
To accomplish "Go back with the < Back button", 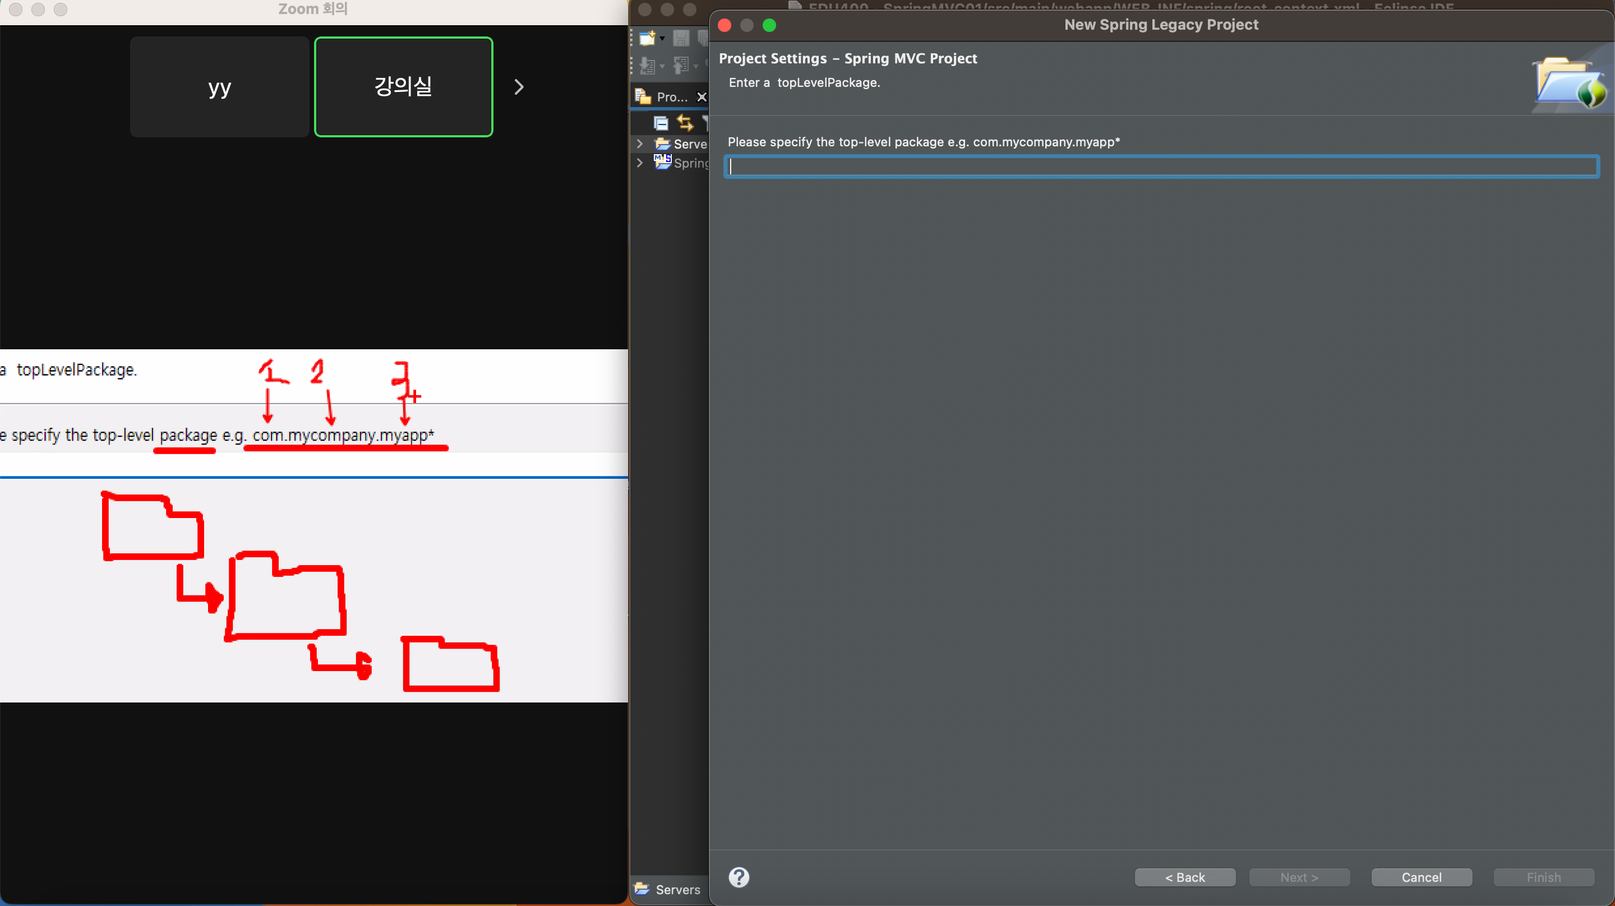I will point(1185,877).
